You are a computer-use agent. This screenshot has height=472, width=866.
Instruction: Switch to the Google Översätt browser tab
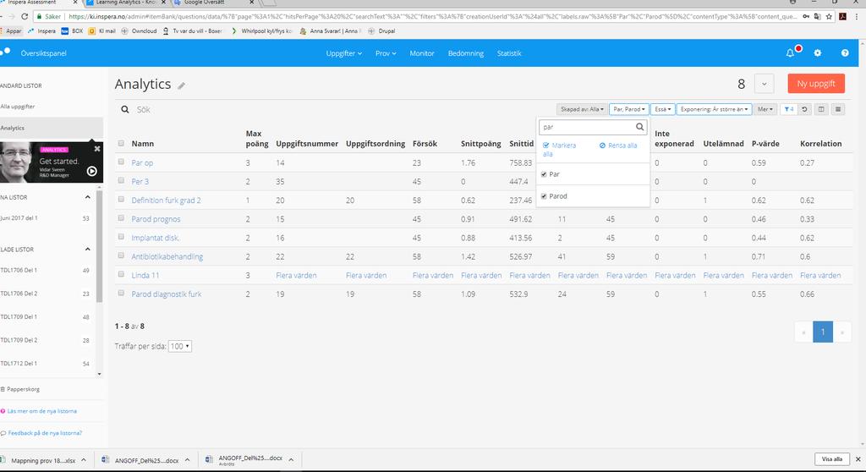pos(211,3)
